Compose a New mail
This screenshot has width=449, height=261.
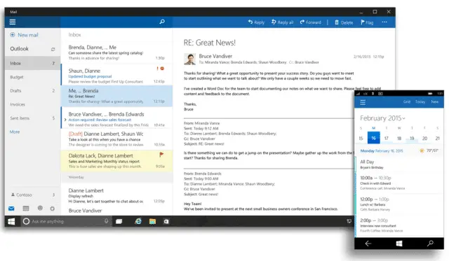tap(24, 35)
